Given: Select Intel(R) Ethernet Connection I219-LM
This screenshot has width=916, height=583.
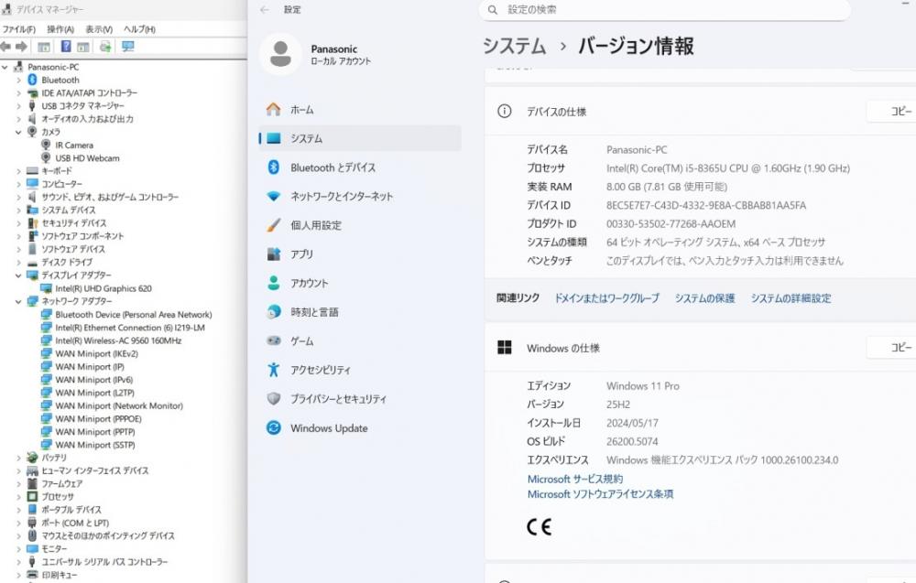Looking at the screenshot, I should [130, 328].
